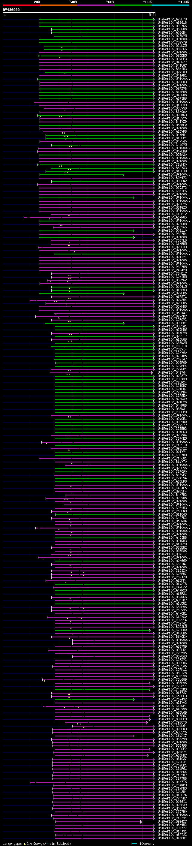Viewport: 192px width, 846px height.
Task: Select the query label AV430902
Action: [11, 10]
